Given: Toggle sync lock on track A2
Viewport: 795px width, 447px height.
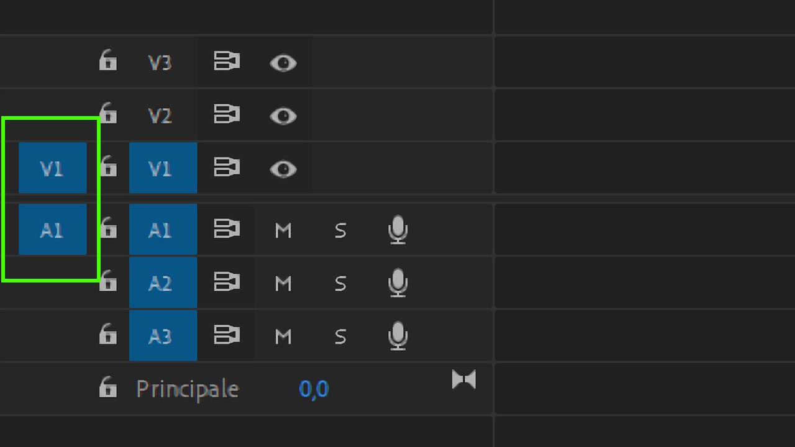Looking at the screenshot, I should pos(227,283).
